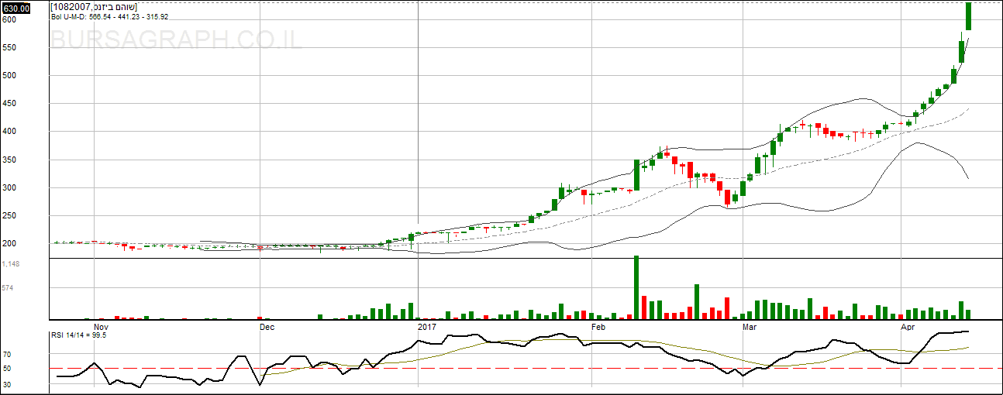The height and width of the screenshot is (395, 1003).
Task: Select the Feb label on the time axis
Action: (x=598, y=327)
